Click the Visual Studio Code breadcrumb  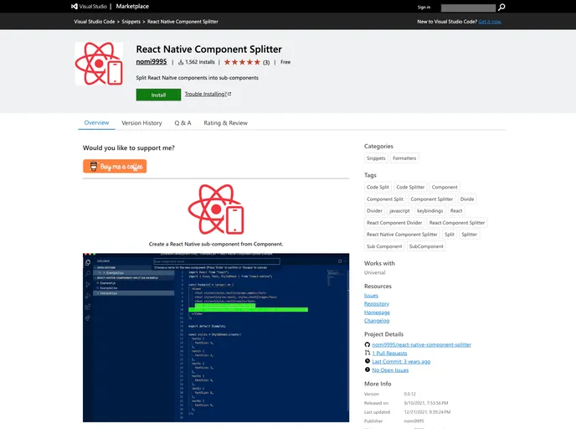coord(95,22)
